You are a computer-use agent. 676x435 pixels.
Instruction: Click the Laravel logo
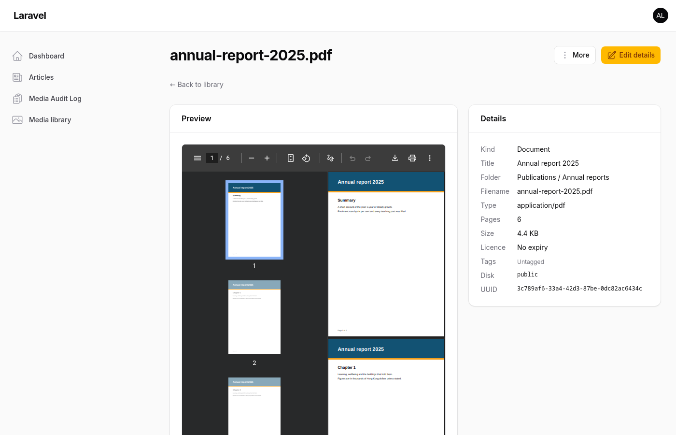pos(30,15)
